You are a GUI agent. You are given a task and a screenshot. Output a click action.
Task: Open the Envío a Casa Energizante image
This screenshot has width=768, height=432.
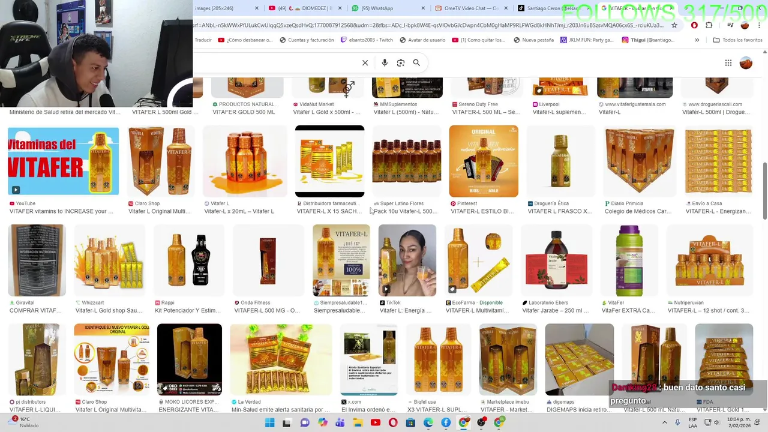(x=718, y=161)
